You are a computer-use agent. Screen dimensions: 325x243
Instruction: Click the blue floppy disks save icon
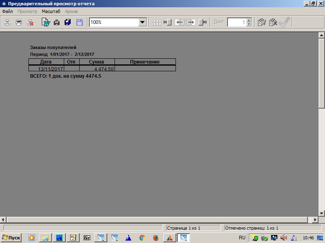[x=68, y=23]
